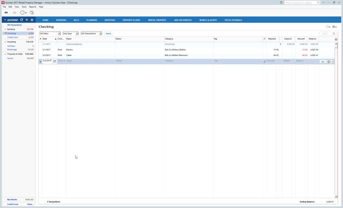The height and width of the screenshot is (208, 343).
Task: Switch to the Rental Property tab
Action: 157,20
